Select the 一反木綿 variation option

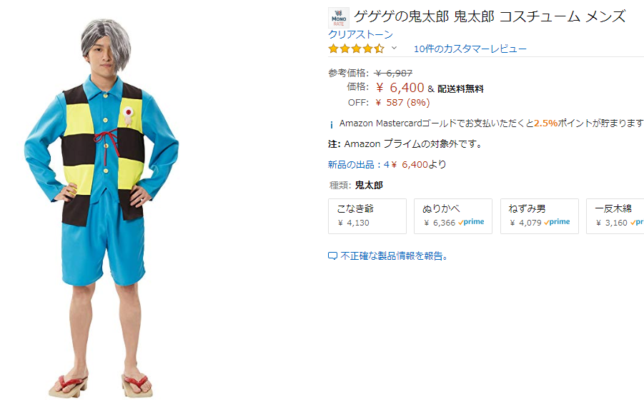(x=615, y=216)
